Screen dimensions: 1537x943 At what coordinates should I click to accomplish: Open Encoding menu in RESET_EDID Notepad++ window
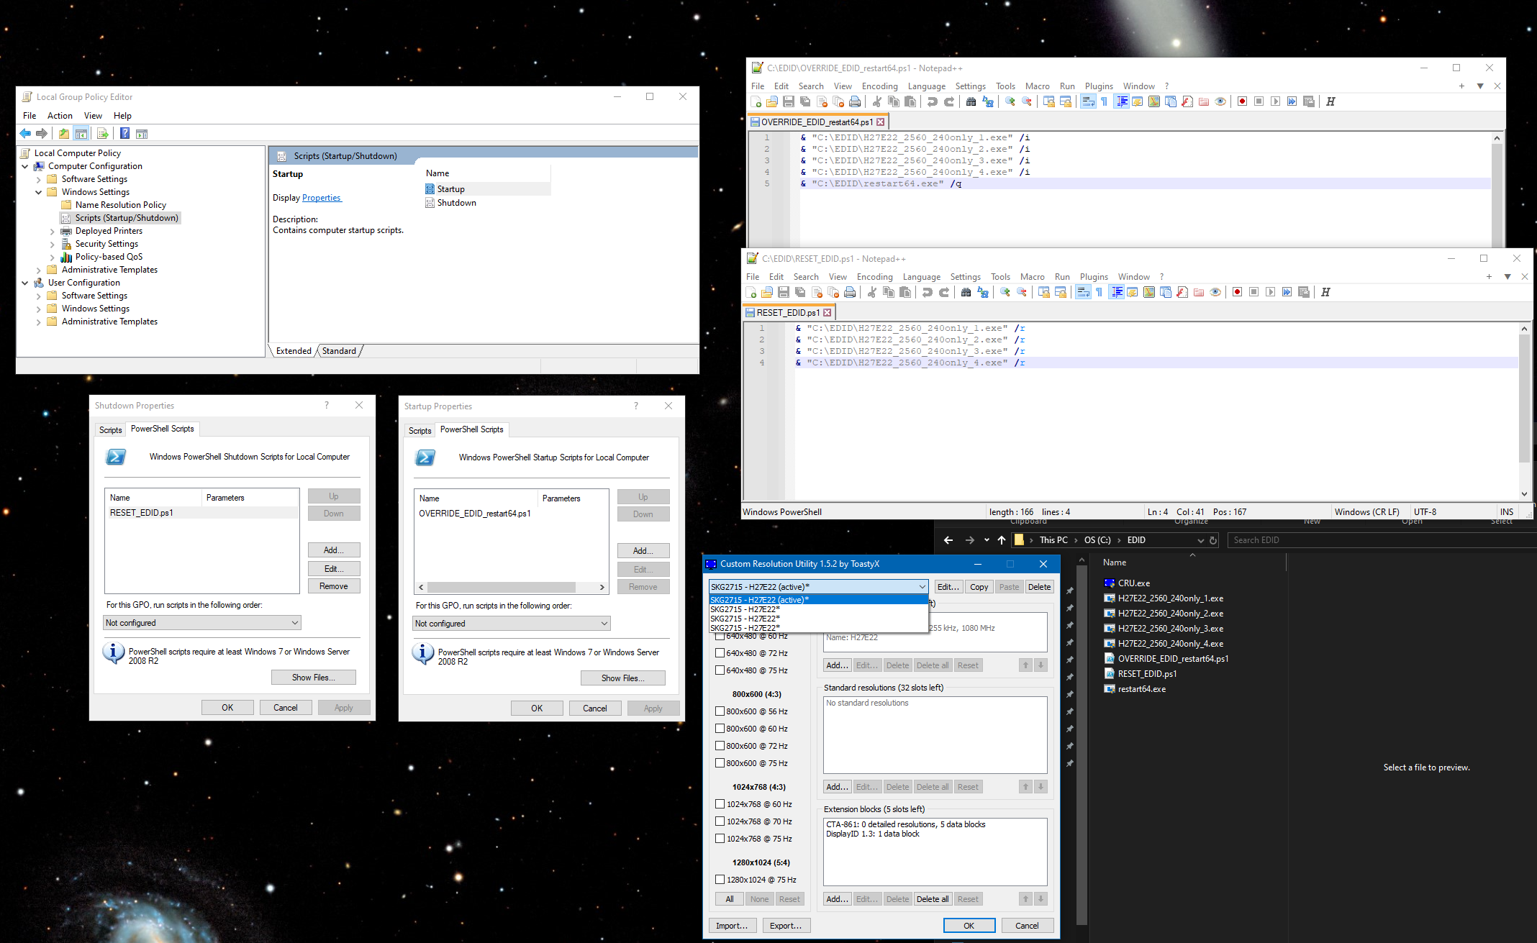click(x=874, y=277)
